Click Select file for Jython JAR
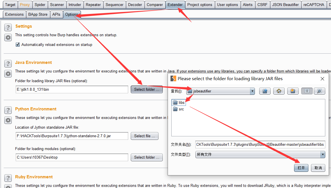The image size is (331, 188). point(144,136)
